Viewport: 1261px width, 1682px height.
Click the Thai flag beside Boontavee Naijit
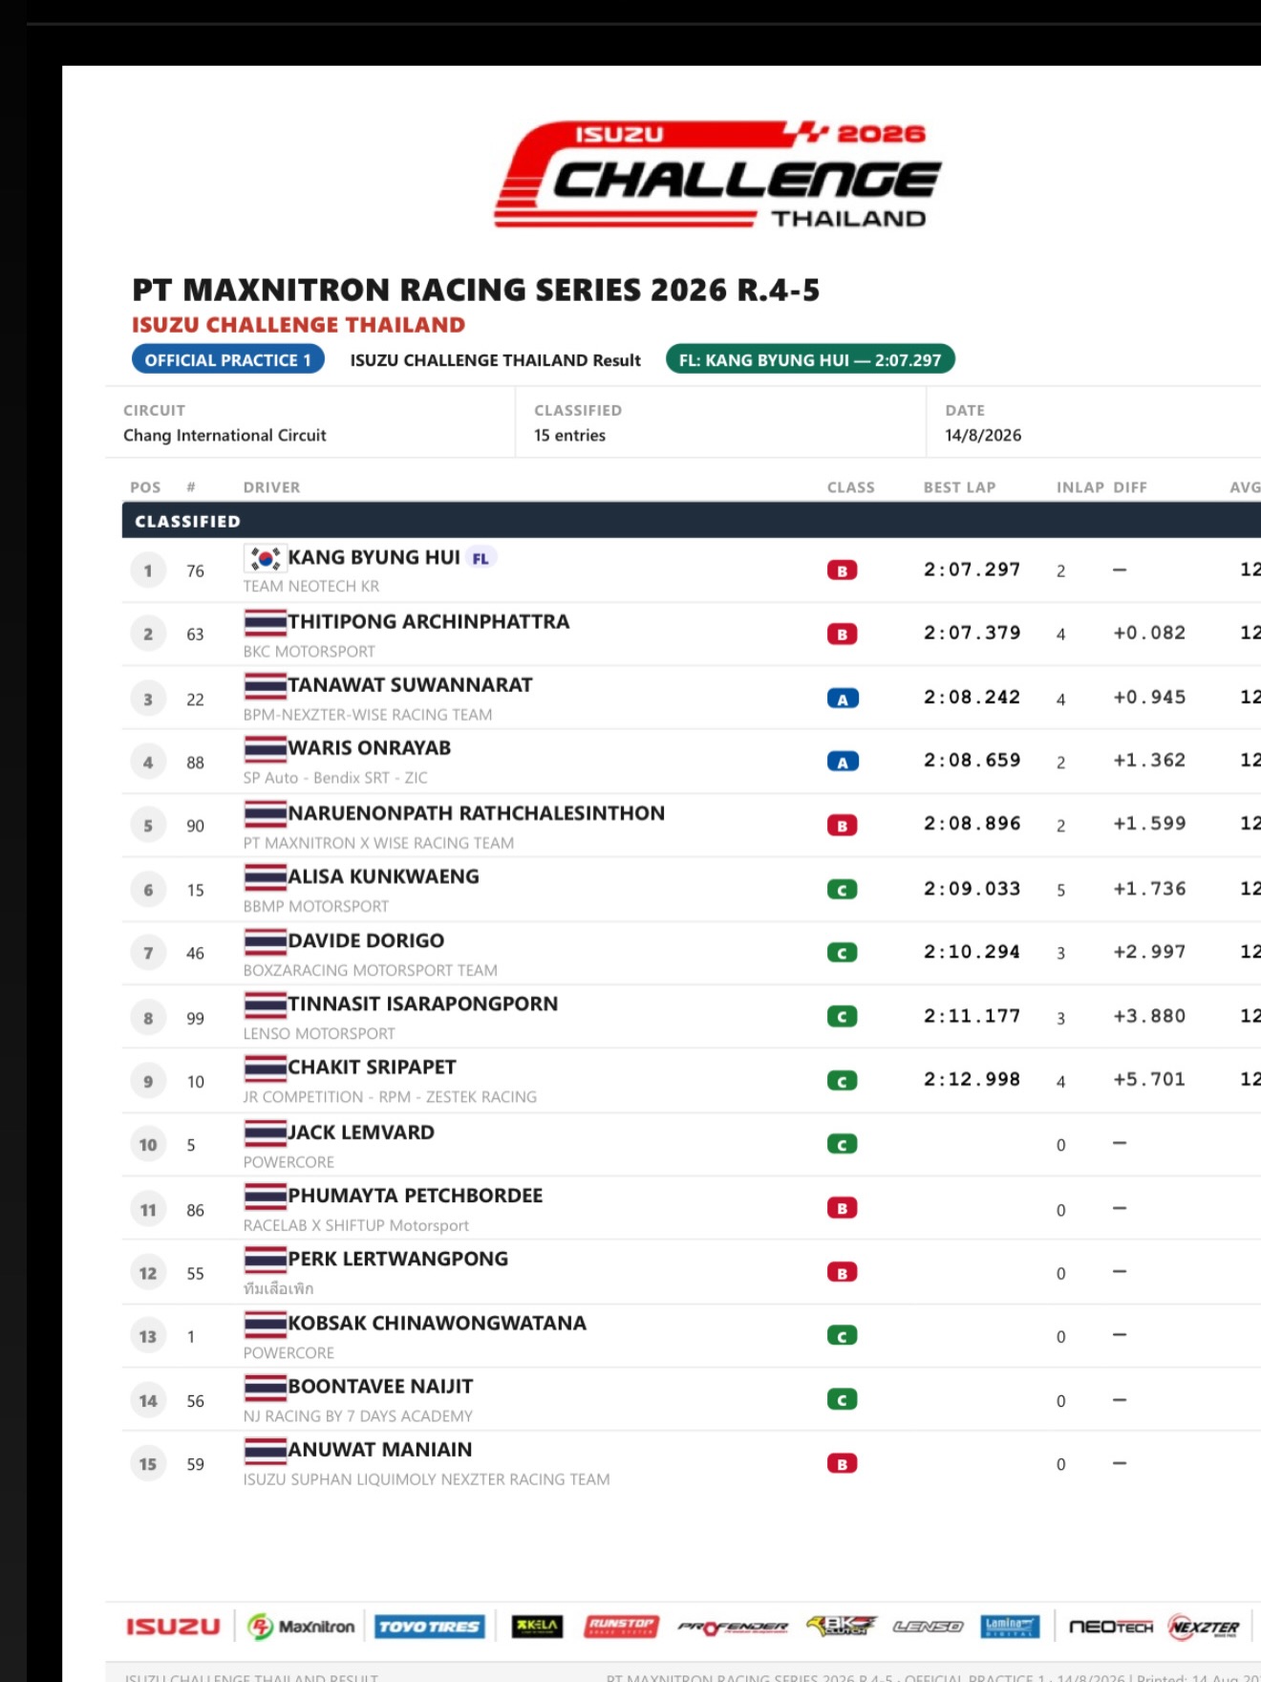pyautogui.click(x=265, y=1387)
